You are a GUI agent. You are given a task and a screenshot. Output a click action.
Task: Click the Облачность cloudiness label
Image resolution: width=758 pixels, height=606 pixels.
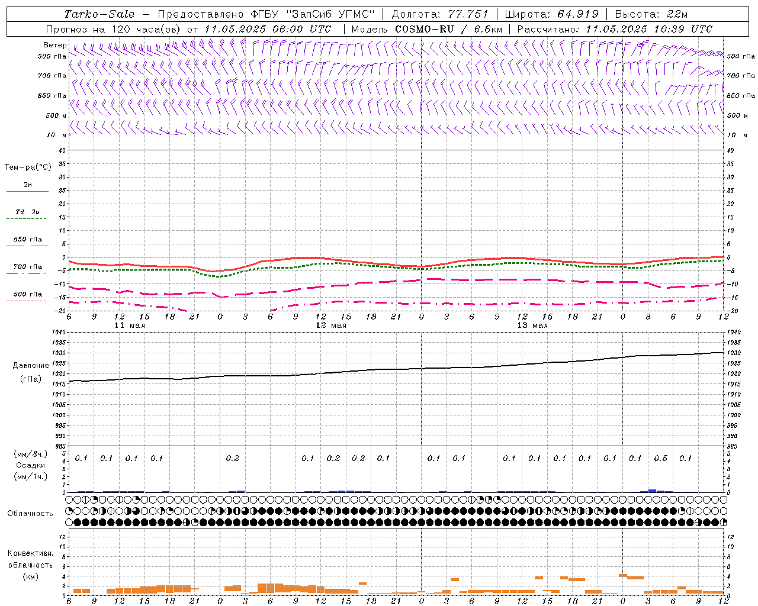click(x=30, y=514)
